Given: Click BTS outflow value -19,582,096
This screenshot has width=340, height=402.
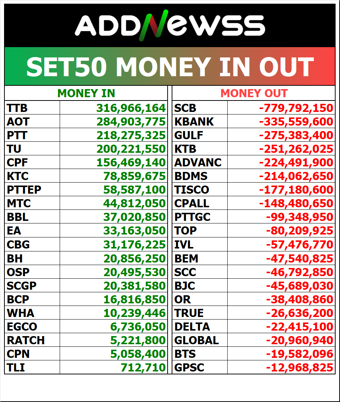Looking at the screenshot, I should point(299,354).
